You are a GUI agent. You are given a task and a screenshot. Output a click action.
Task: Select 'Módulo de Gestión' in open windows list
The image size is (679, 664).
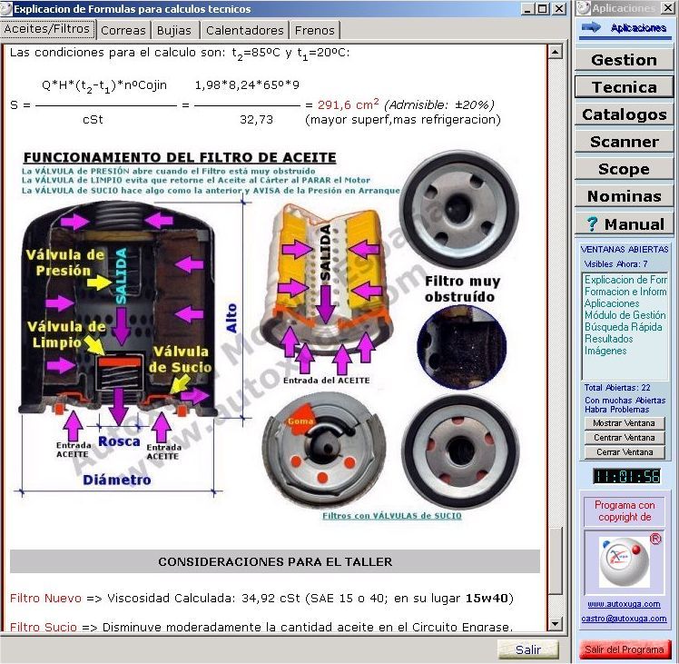pyautogui.click(x=625, y=315)
